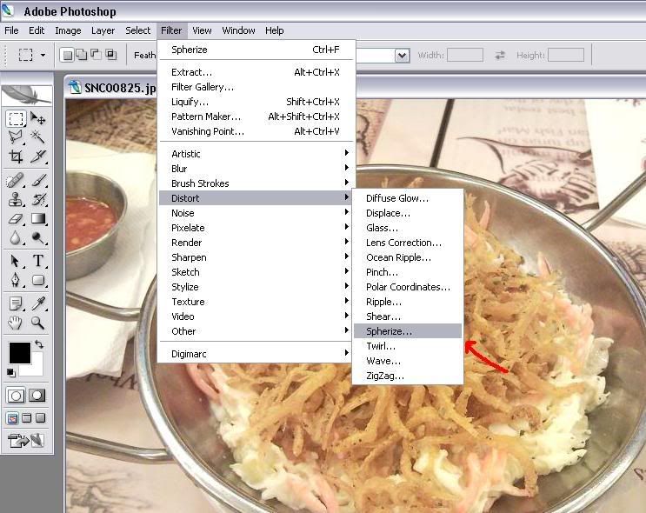
Task: Expand the Digimarc submenu
Action: pyautogui.click(x=256, y=354)
